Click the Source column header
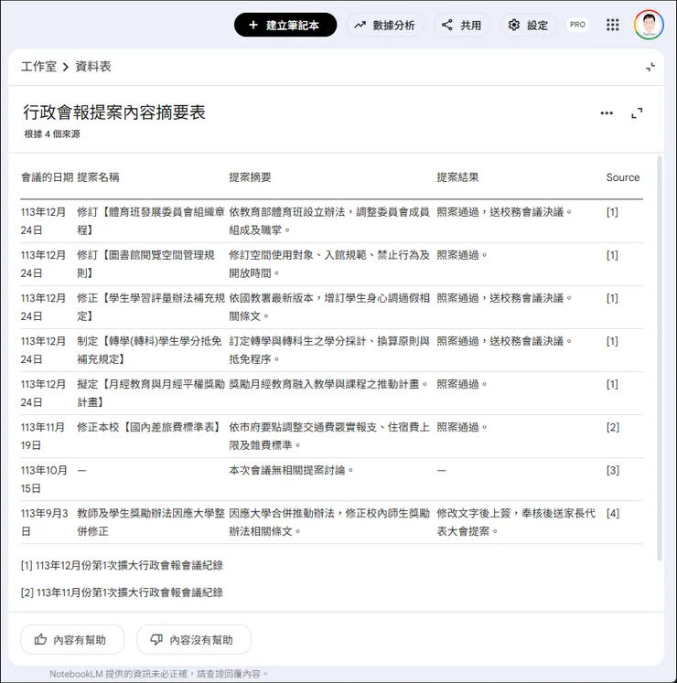Screen dimensions: 677x683 (x=622, y=177)
